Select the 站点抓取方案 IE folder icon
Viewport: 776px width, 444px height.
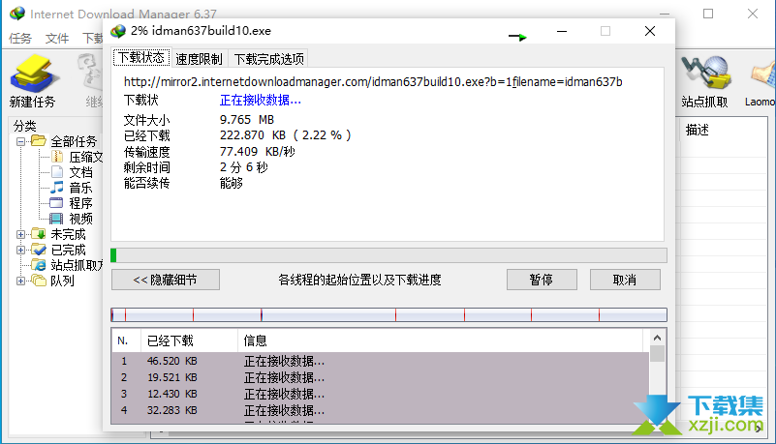click(x=39, y=265)
